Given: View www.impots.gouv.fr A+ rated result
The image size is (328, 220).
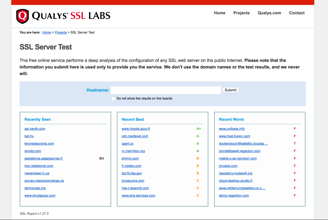Looking at the screenshot, I should [x=136, y=129].
